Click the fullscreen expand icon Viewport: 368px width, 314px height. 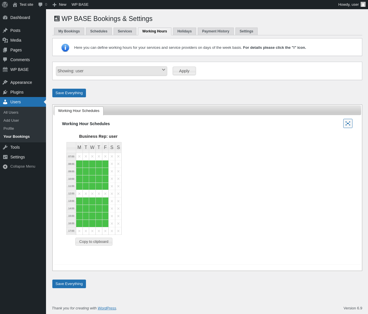click(348, 123)
